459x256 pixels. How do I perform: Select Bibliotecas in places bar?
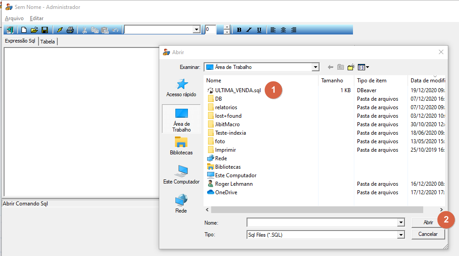click(181, 146)
